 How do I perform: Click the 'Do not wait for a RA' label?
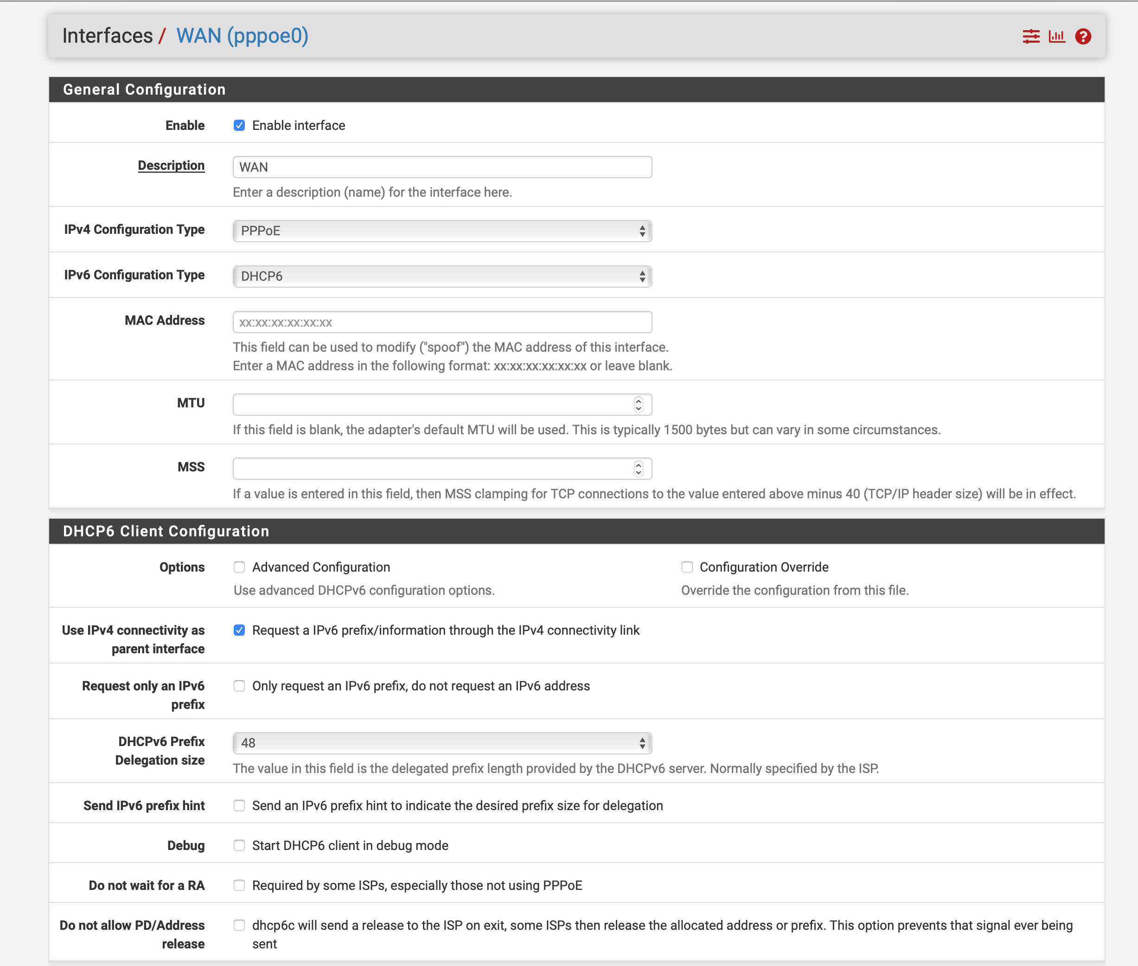click(147, 885)
